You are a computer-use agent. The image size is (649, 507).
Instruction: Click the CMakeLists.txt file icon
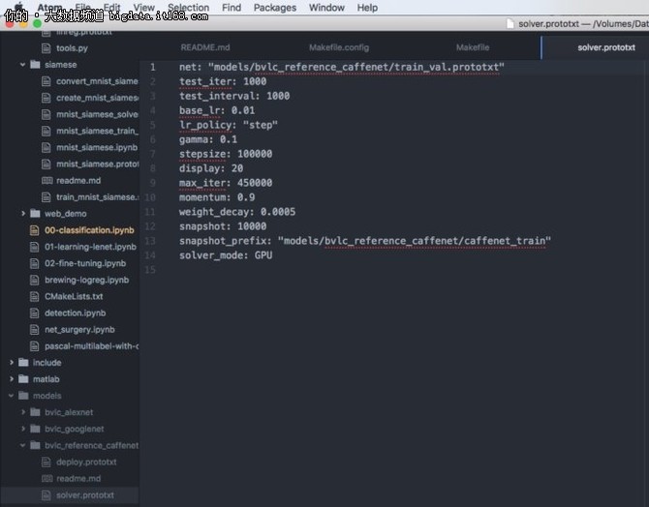[x=34, y=296]
